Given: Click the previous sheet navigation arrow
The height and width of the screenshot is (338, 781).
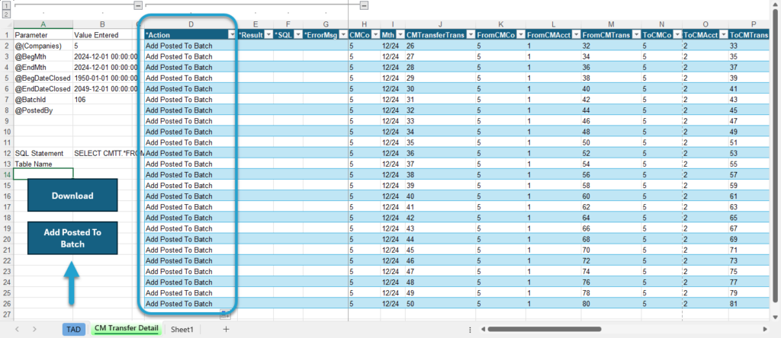Looking at the screenshot, I should click(17, 329).
